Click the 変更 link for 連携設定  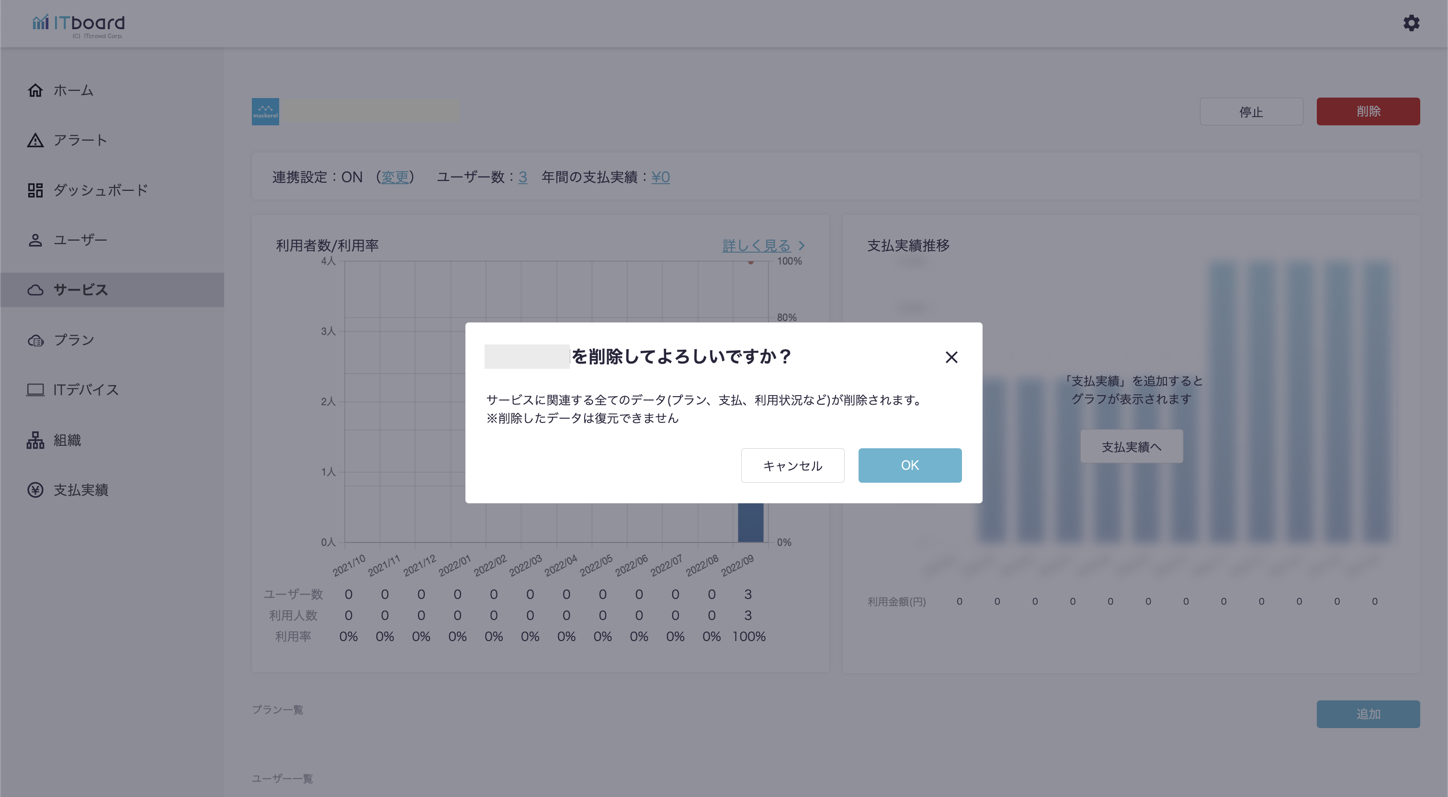395,177
